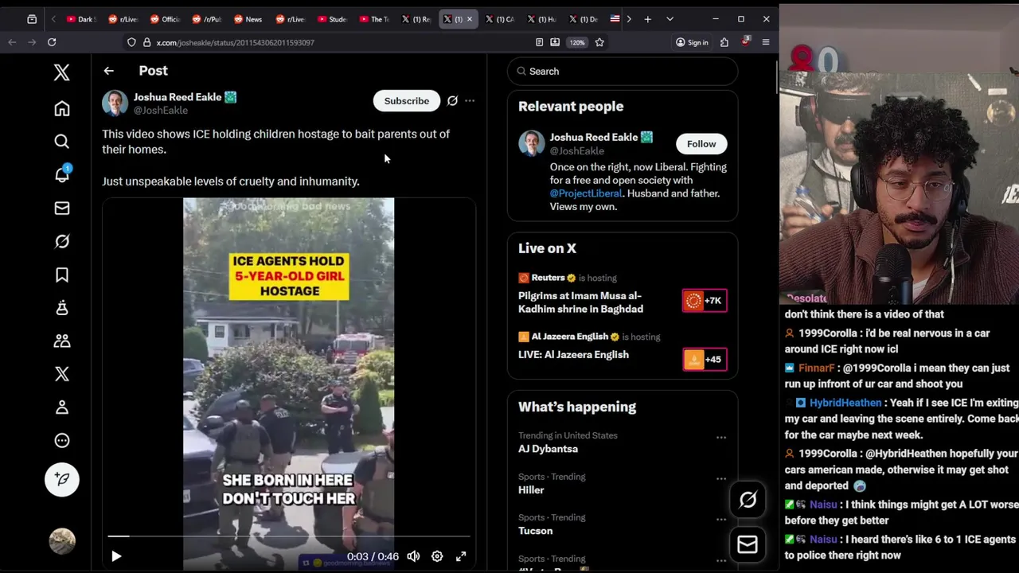Open Grok icon in sidebar
Screen dimensions: 1019x573
tap(61, 241)
